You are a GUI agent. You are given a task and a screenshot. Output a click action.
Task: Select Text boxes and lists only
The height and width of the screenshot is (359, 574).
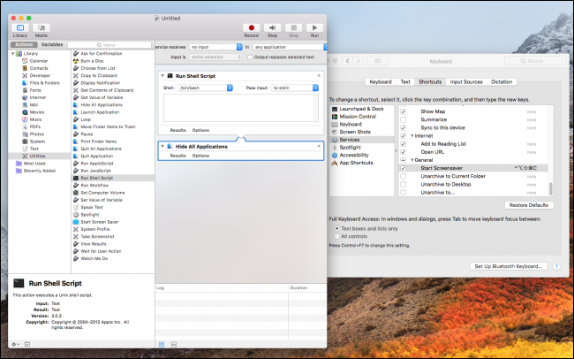(336, 228)
